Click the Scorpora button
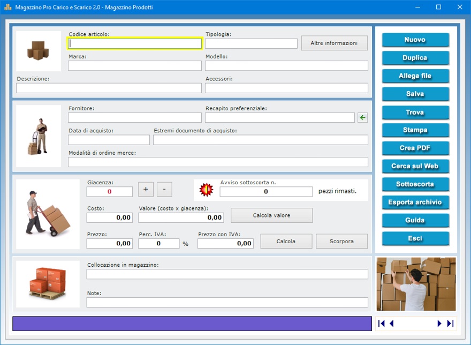 (341, 241)
